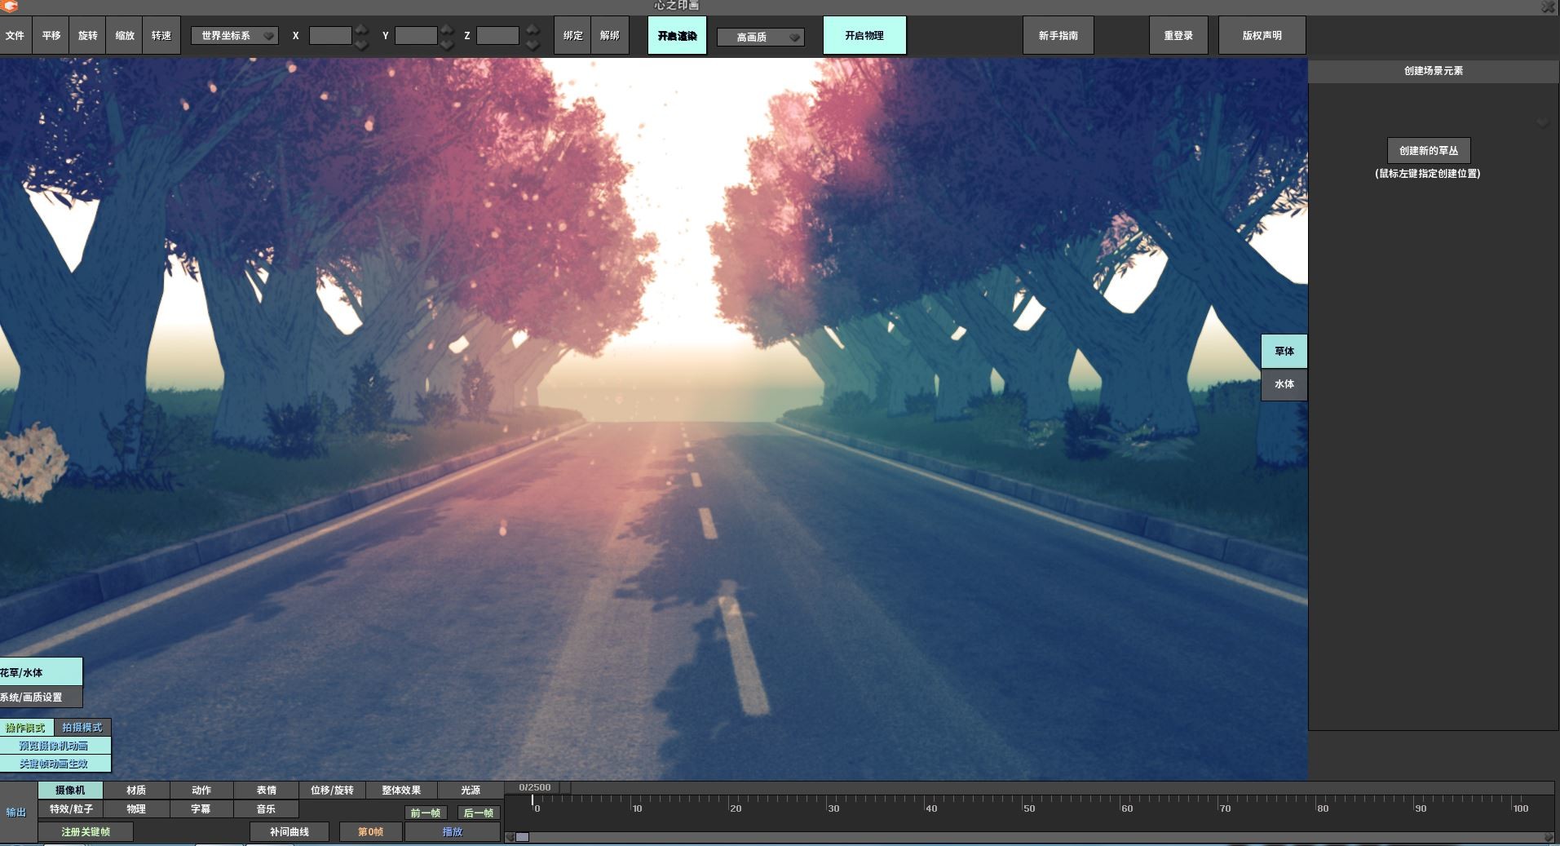Select the 旋转 rotate tool

(x=86, y=35)
